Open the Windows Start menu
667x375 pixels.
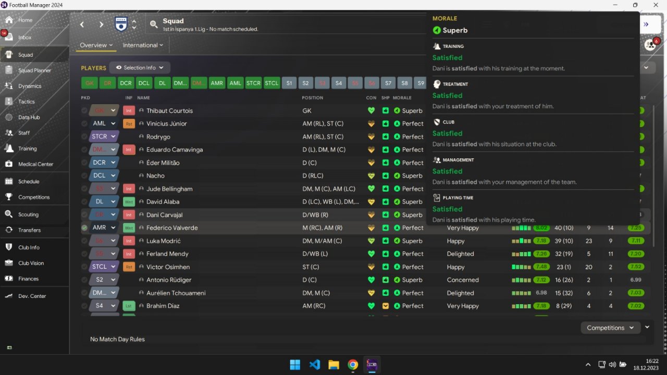point(295,365)
